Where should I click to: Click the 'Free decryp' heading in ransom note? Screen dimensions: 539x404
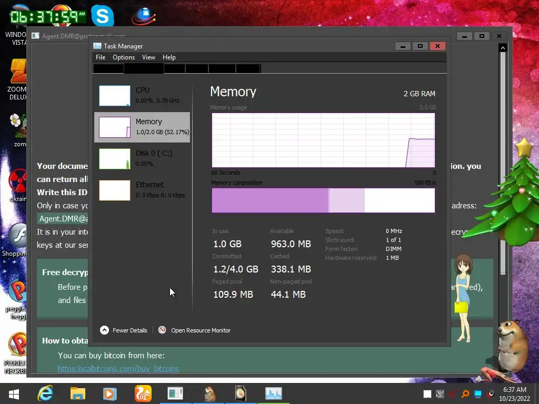(x=65, y=272)
